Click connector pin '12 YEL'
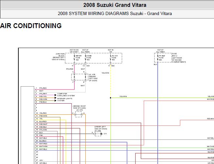 pyautogui.click(x=39, y=119)
